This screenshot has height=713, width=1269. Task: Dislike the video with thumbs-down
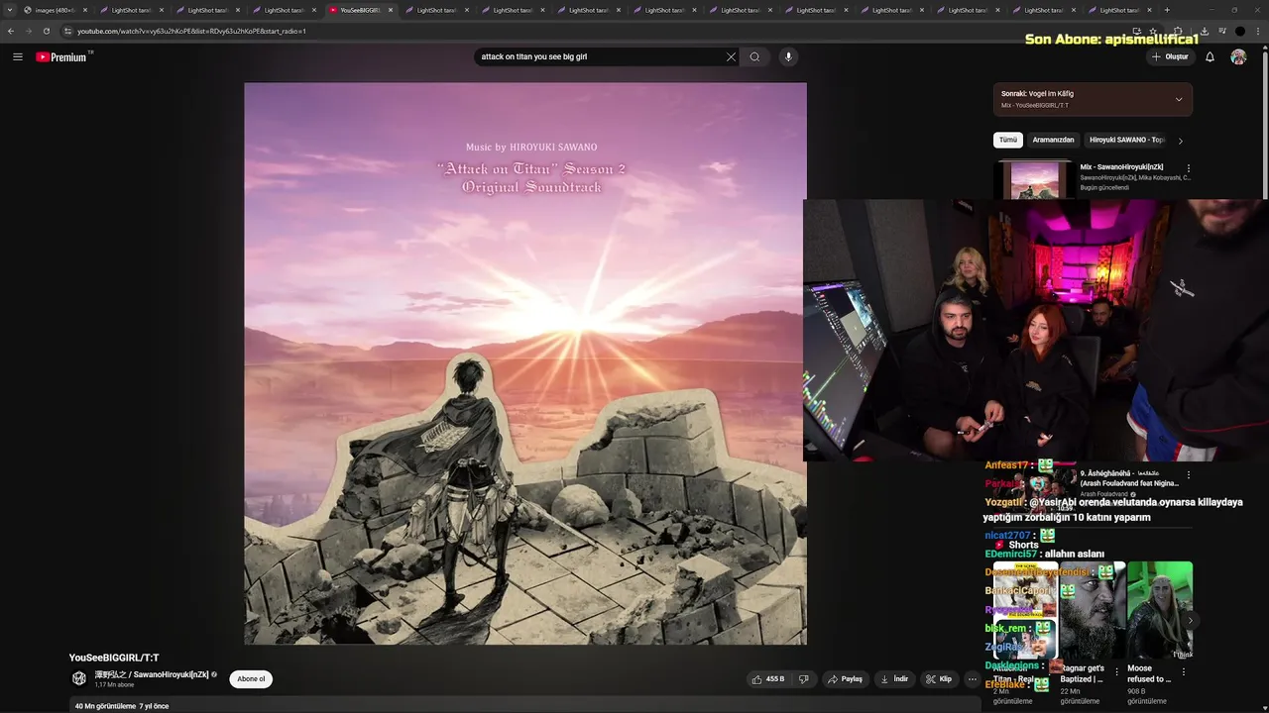[804, 679]
